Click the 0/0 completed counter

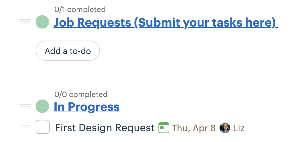pos(81,94)
